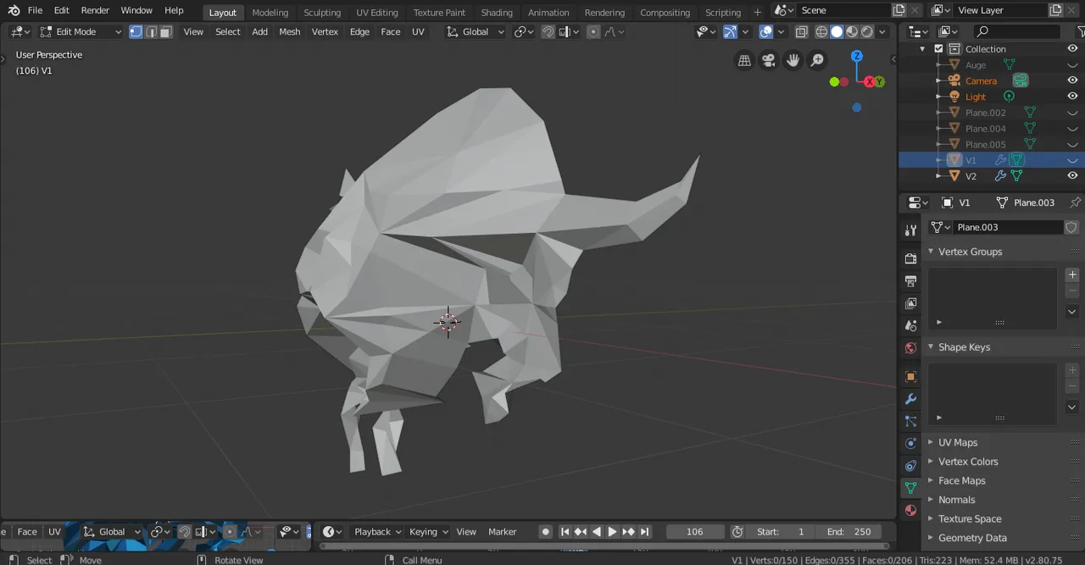This screenshot has width=1085, height=565.
Task: Open the Material properties tab icon
Action: pyautogui.click(x=910, y=510)
